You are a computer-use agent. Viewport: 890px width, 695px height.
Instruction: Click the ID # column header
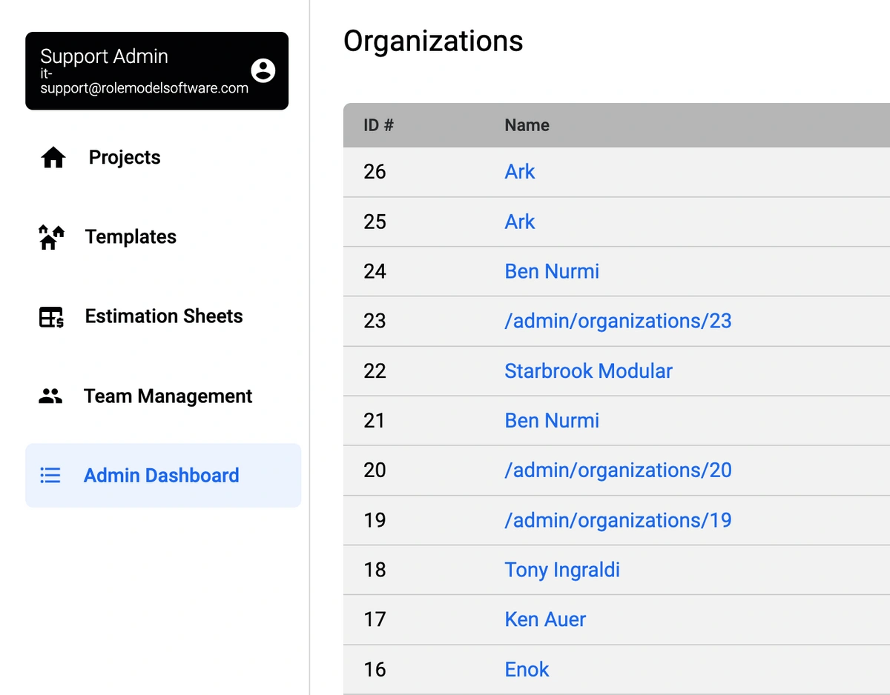[x=378, y=125]
